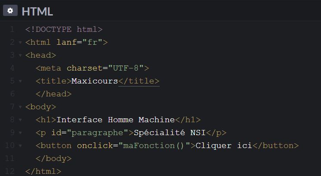The image size is (321, 176).
Task: Toggle the fold arrow beside the h1 line 8
Action: pos(20,120)
